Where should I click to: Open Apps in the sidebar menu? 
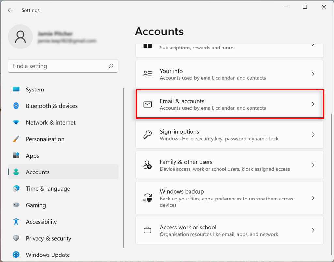click(33, 156)
